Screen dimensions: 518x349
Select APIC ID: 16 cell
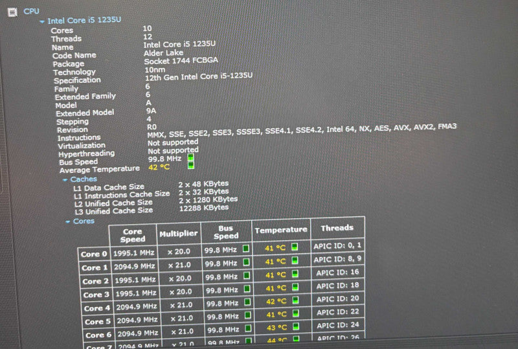337,273
